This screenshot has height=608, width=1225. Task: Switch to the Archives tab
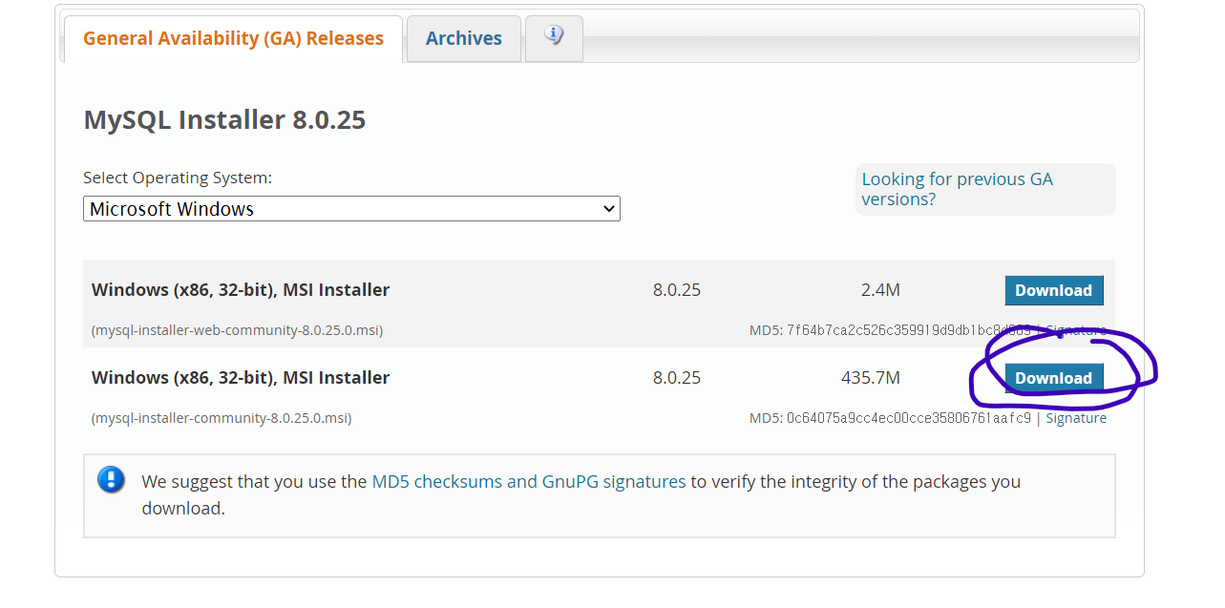coord(464,38)
